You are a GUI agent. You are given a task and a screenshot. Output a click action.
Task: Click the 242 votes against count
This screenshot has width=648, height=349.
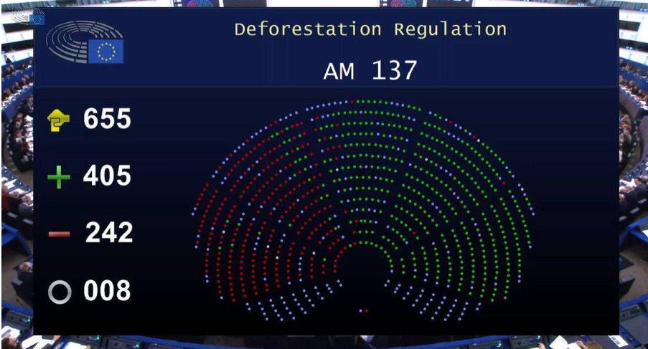pyautogui.click(x=108, y=233)
